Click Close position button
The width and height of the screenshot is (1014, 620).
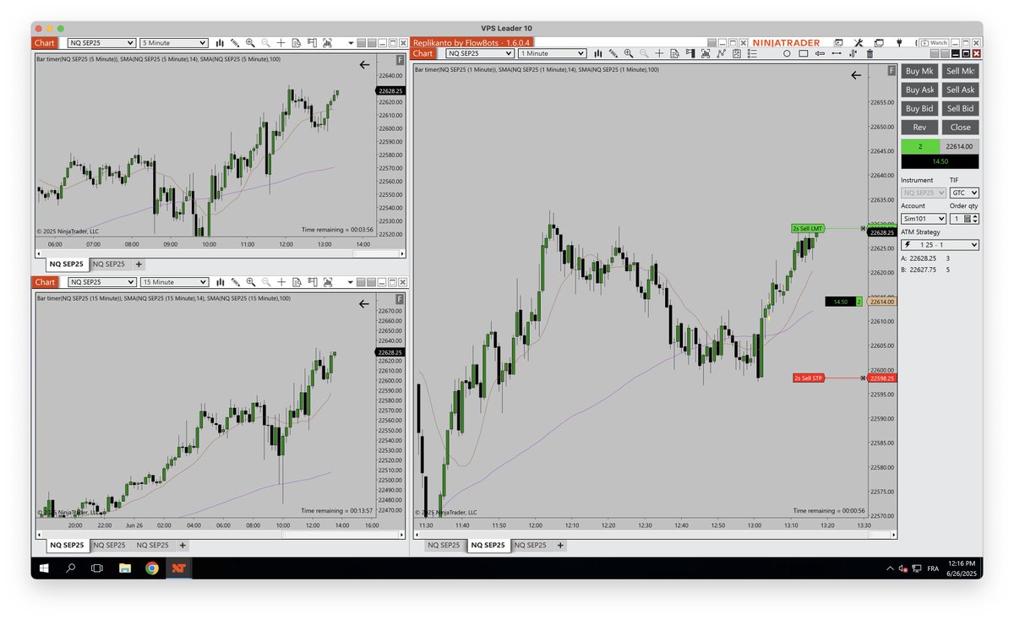(960, 127)
